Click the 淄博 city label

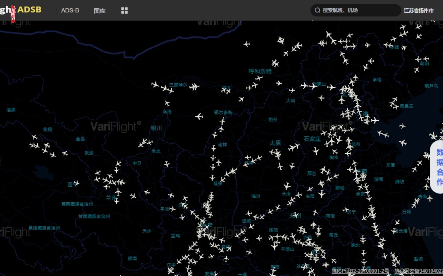pyautogui.click(x=379, y=179)
